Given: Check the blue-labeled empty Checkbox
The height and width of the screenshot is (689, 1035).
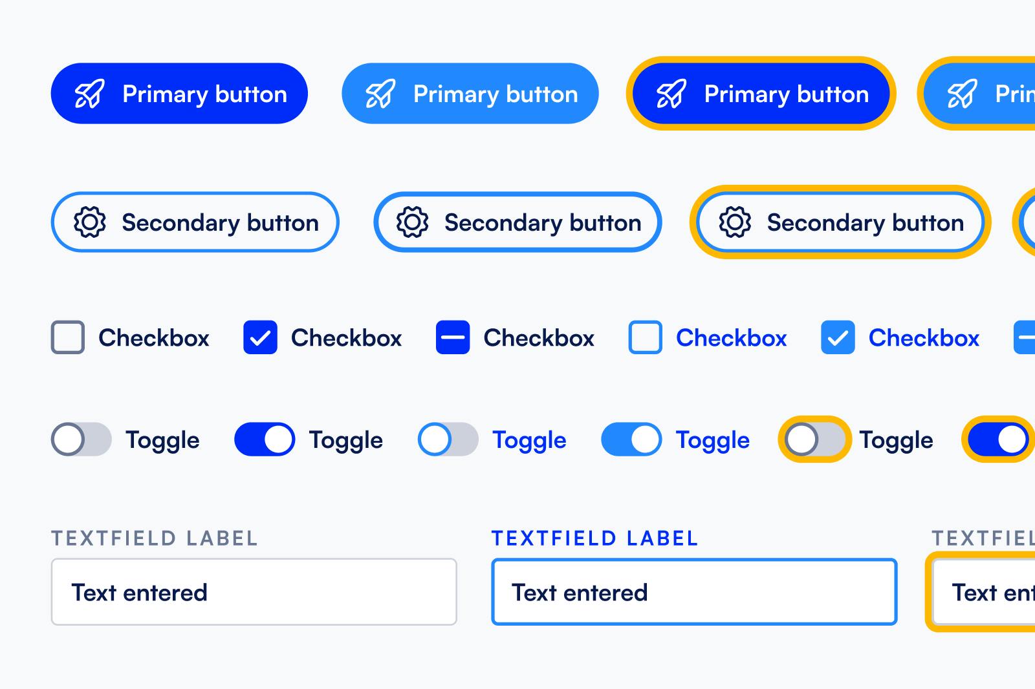Looking at the screenshot, I should 644,337.
